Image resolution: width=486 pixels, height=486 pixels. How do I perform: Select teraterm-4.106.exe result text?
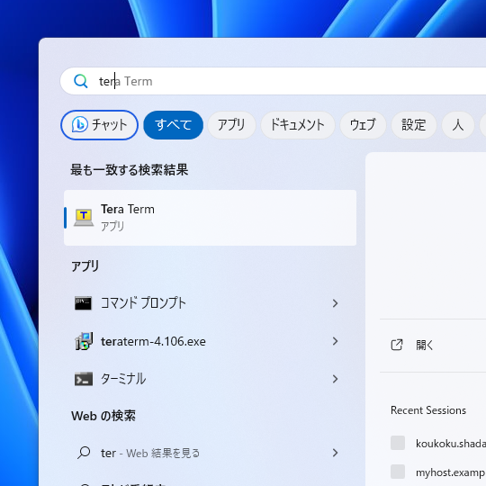[153, 341]
